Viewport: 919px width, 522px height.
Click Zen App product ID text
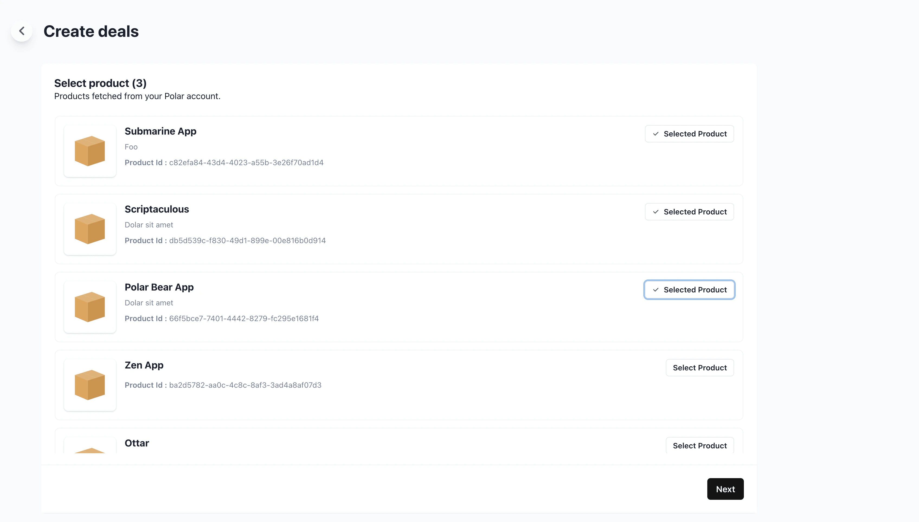click(x=245, y=385)
